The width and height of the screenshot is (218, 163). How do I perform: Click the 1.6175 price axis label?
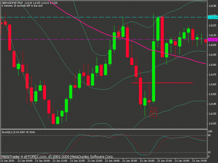coord(212,75)
